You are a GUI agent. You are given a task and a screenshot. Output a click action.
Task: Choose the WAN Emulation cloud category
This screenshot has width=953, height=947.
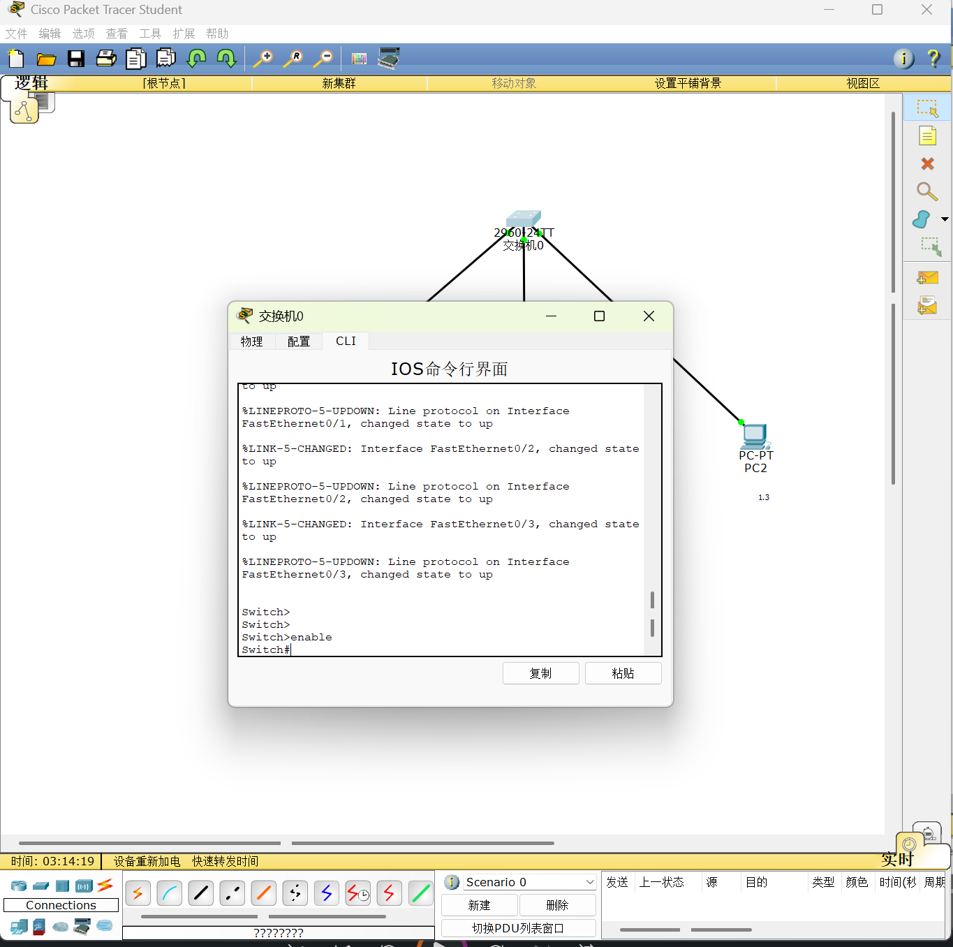click(x=61, y=927)
